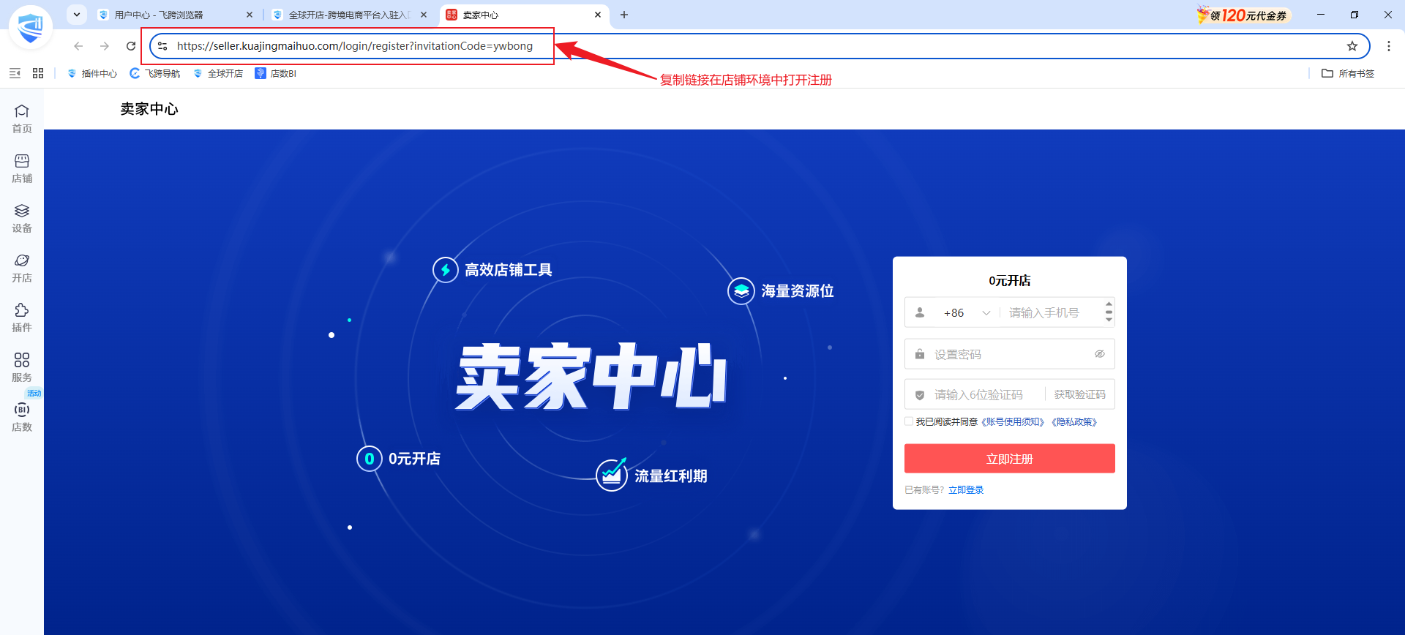Open 店数 BI in the sidebar

point(22,417)
